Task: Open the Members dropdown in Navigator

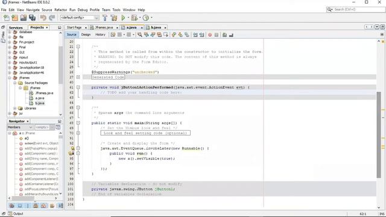Action: click(20, 127)
